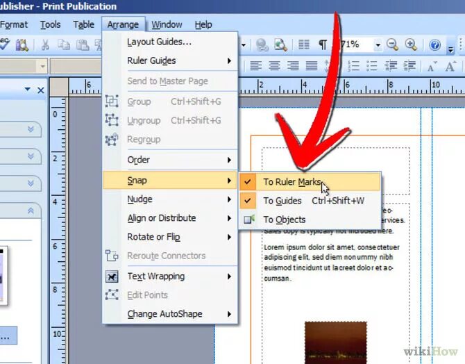465x364 pixels.
Task: Open the Window menu
Action: (x=167, y=24)
